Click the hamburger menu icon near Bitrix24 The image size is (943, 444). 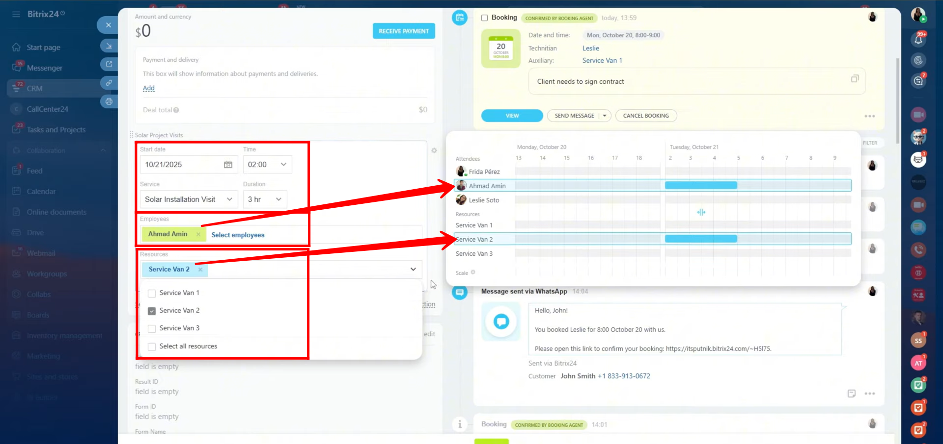point(16,14)
